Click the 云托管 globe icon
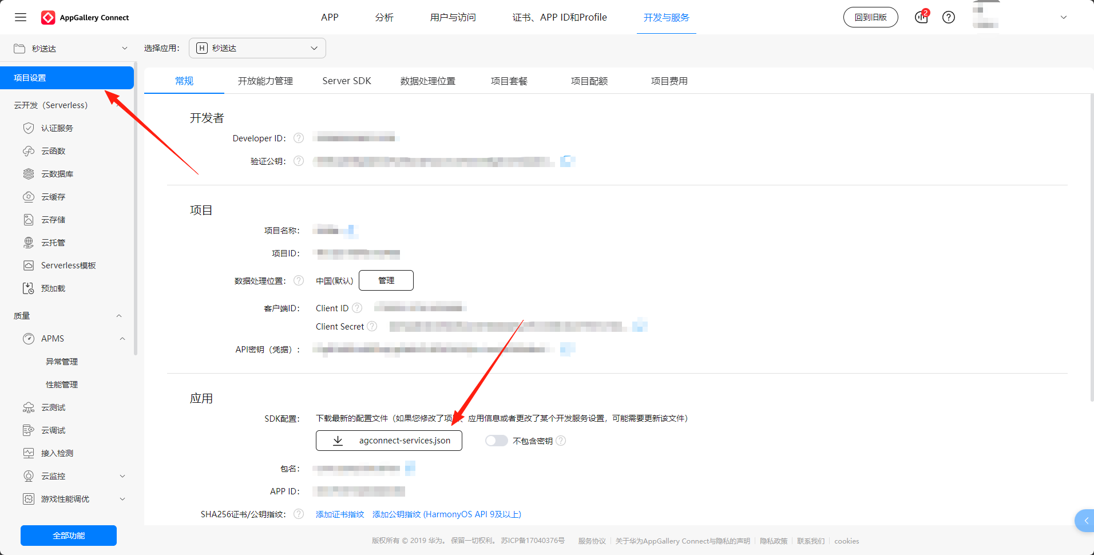 29,243
